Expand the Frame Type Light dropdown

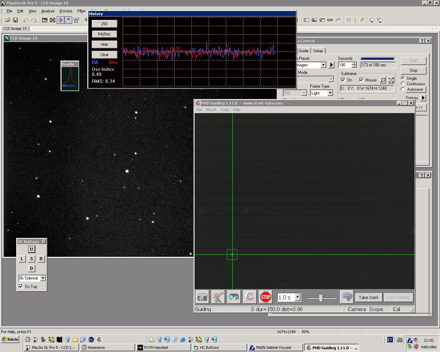[330, 93]
